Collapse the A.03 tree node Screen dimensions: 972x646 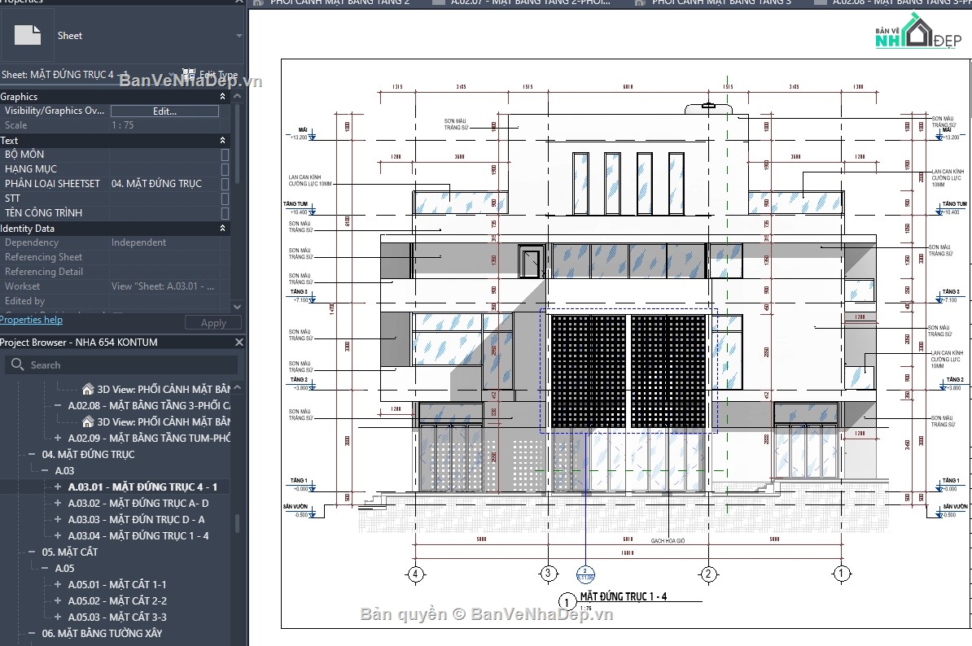(x=45, y=471)
